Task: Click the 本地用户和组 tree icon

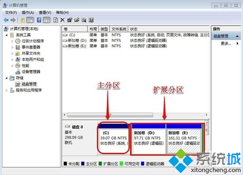Action: tap(17, 60)
